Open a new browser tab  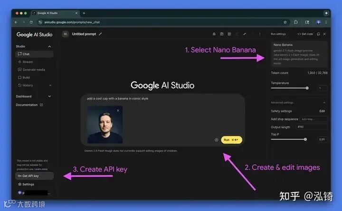coord(84,13)
